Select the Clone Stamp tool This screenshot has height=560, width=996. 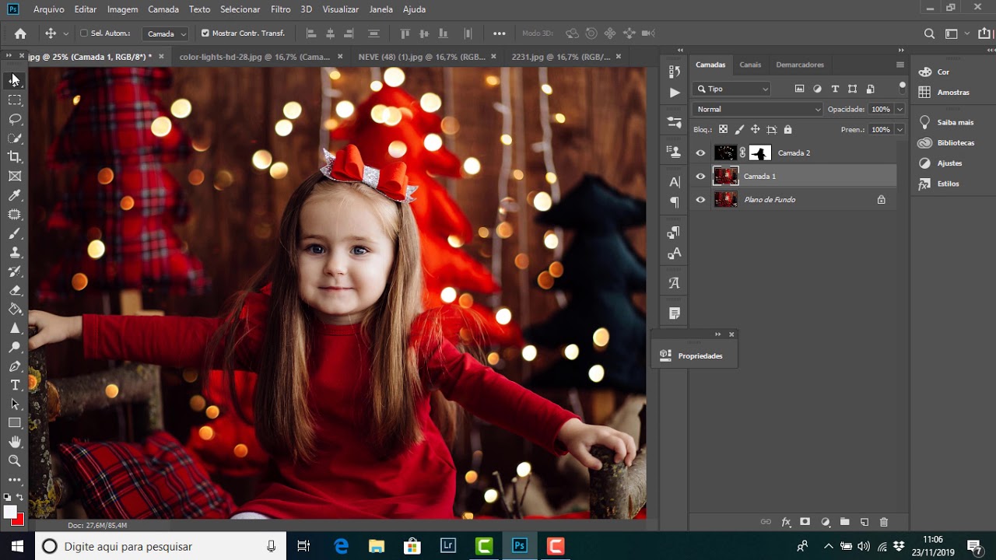point(15,252)
